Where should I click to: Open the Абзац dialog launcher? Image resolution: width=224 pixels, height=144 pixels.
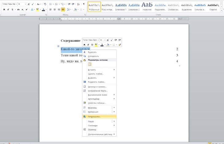coord(85,15)
